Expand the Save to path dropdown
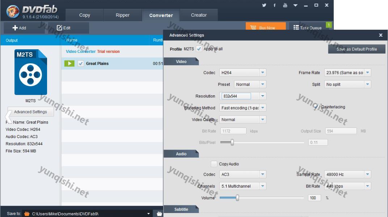 click(x=148, y=213)
